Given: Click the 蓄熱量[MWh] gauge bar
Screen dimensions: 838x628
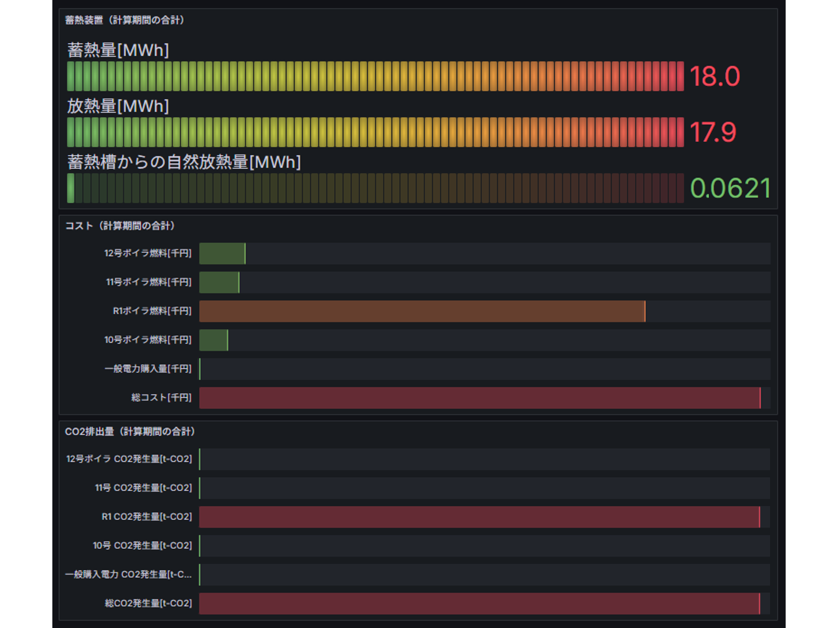Looking at the screenshot, I should click(x=375, y=76).
